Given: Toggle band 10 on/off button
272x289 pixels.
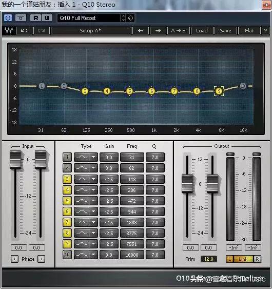Looking at the screenshot, I should [67, 255].
